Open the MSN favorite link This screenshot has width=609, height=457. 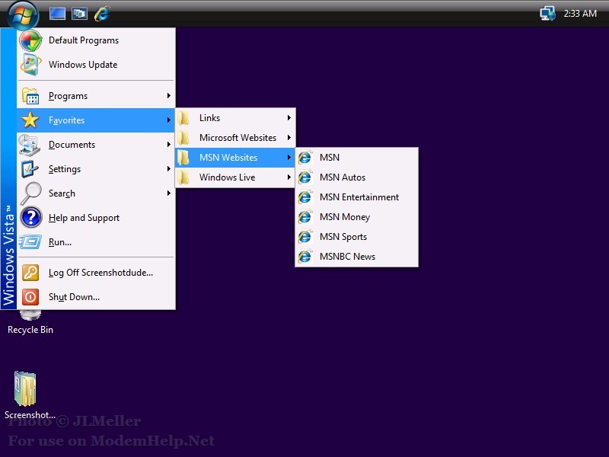[357, 158]
